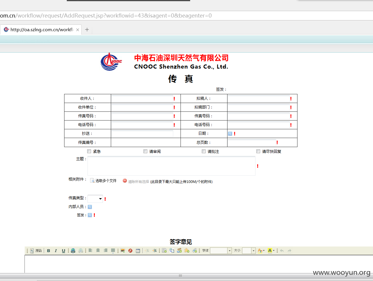This screenshot has height=281, width=373.
Task: Check the 请尽快回复 checkbox
Action: [x=258, y=151]
